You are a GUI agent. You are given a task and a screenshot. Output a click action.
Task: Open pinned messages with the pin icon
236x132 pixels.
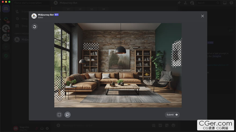click(179, 3)
